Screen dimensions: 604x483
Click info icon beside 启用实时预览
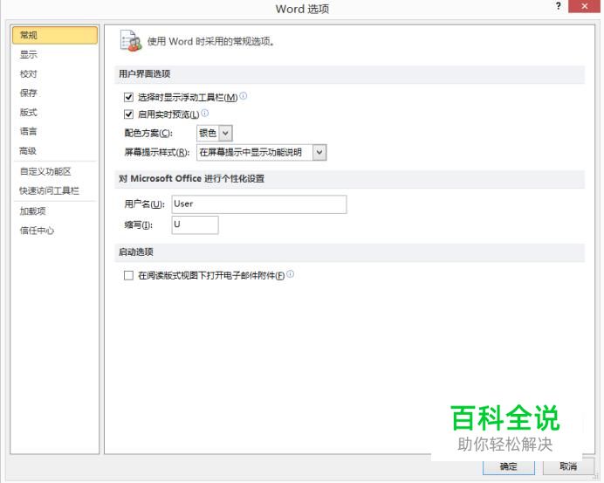tap(205, 113)
